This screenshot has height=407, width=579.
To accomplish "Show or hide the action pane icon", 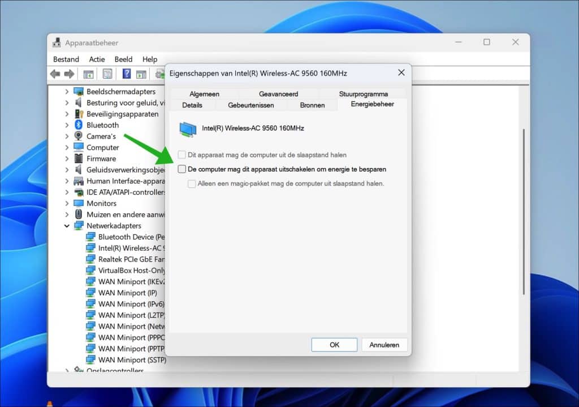I will (x=141, y=74).
